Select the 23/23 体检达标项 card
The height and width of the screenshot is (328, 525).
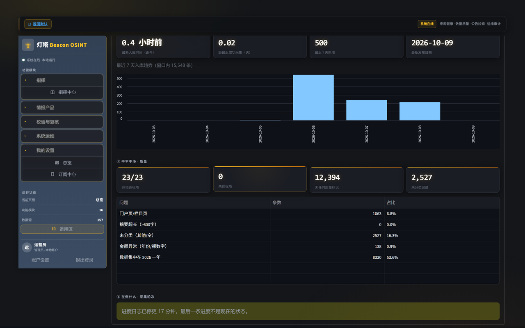164,180
